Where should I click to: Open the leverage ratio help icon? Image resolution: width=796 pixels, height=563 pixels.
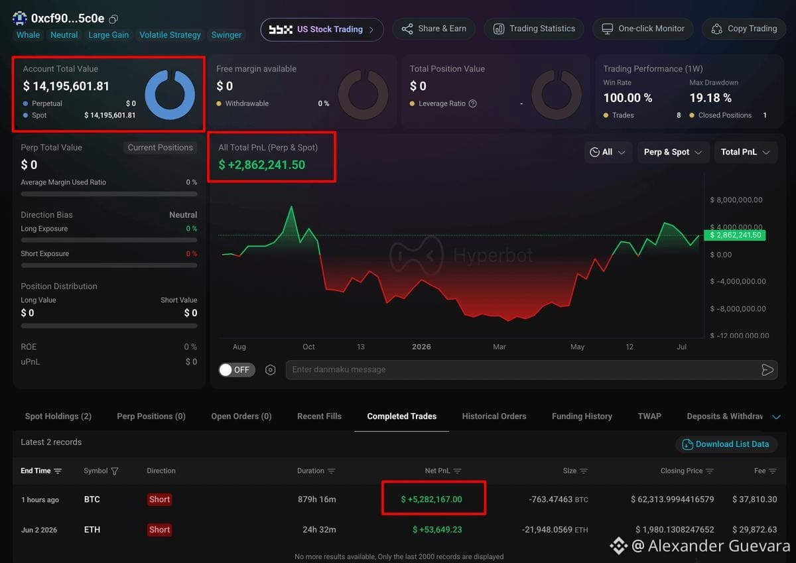click(473, 103)
